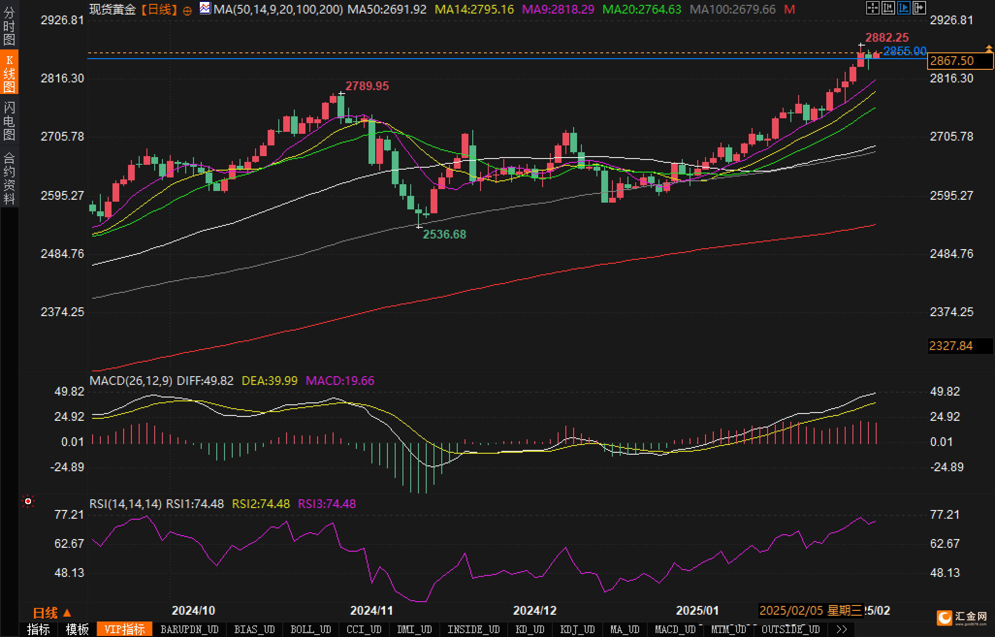The height and width of the screenshot is (637, 995).
Task: Select the DMI_UD indicator
Action: [415, 629]
